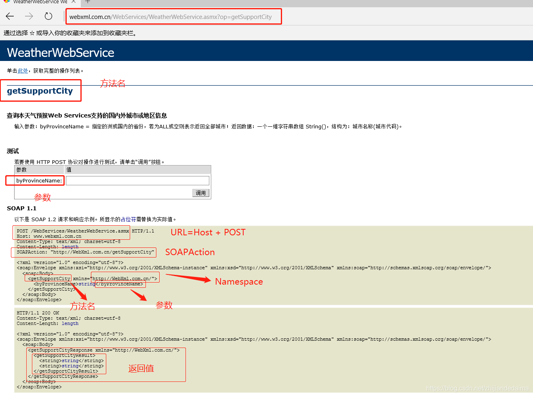Image resolution: width=533 pixels, height=396 pixels.
Task: Select the WeatherWebService browser tab
Action: pyautogui.click(x=39, y=2)
